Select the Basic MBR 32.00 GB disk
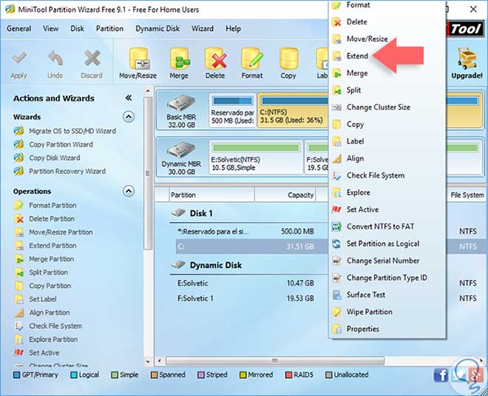This screenshot has height=396, width=488. (x=181, y=110)
